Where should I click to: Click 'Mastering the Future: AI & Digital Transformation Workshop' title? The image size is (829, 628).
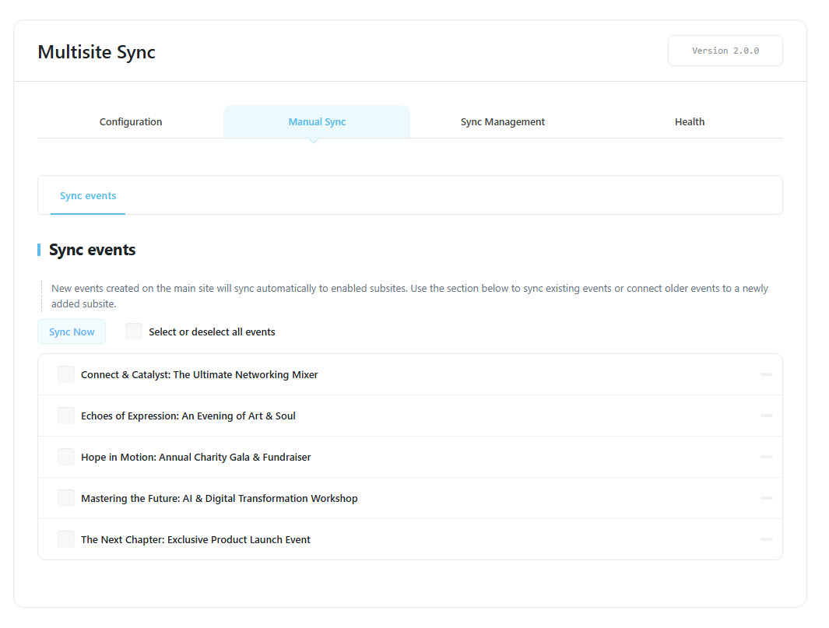pos(220,499)
